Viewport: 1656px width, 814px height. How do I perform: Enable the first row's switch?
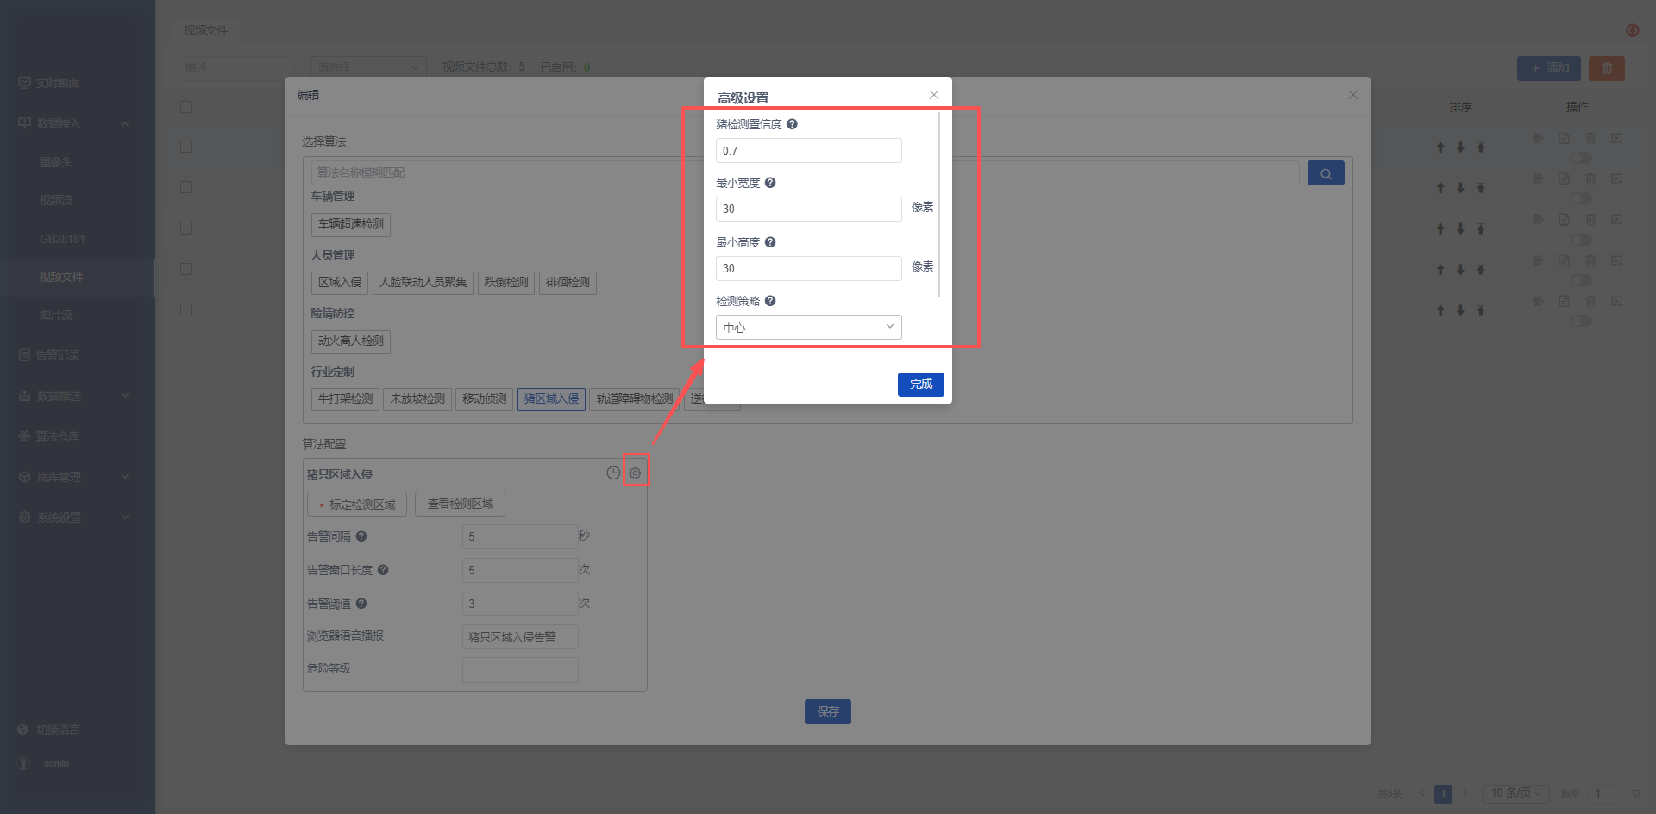1581,158
